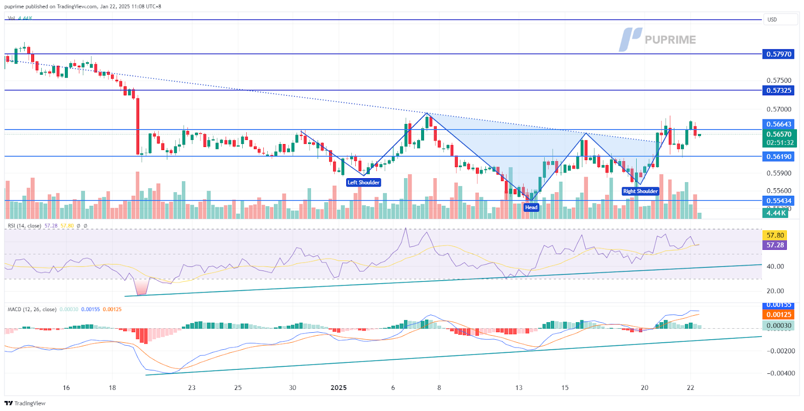This screenshot has width=804, height=411.
Task: Click the RSI value 57.28 label
Action: (x=774, y=245)
